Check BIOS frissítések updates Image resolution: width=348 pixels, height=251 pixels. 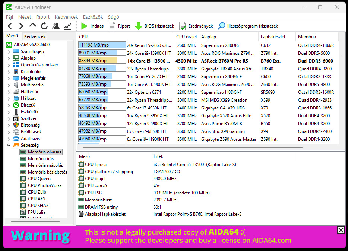155,26
